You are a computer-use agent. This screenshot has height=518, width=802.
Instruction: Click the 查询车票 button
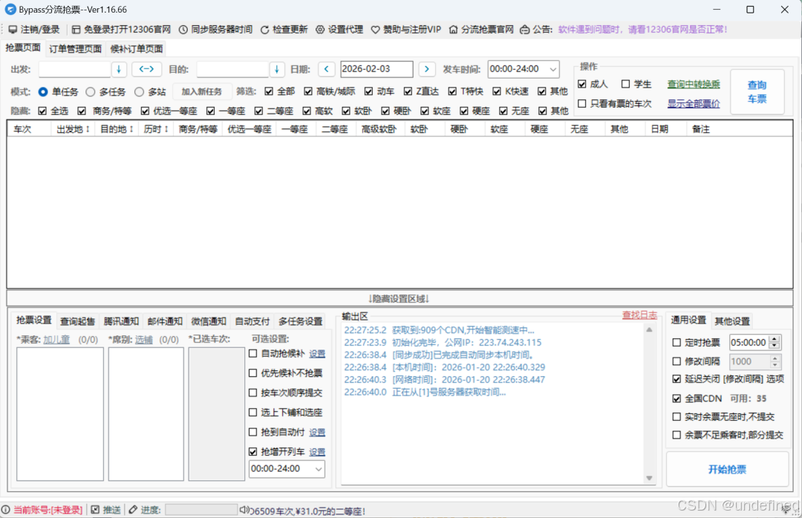(757, 92)
